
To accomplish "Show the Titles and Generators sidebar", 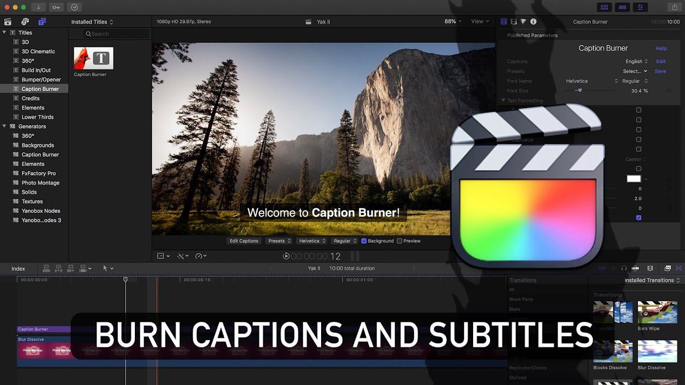I will click(42, 22).
